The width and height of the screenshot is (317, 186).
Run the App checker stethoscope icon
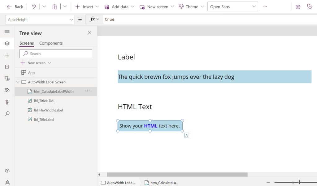point(310,6)
